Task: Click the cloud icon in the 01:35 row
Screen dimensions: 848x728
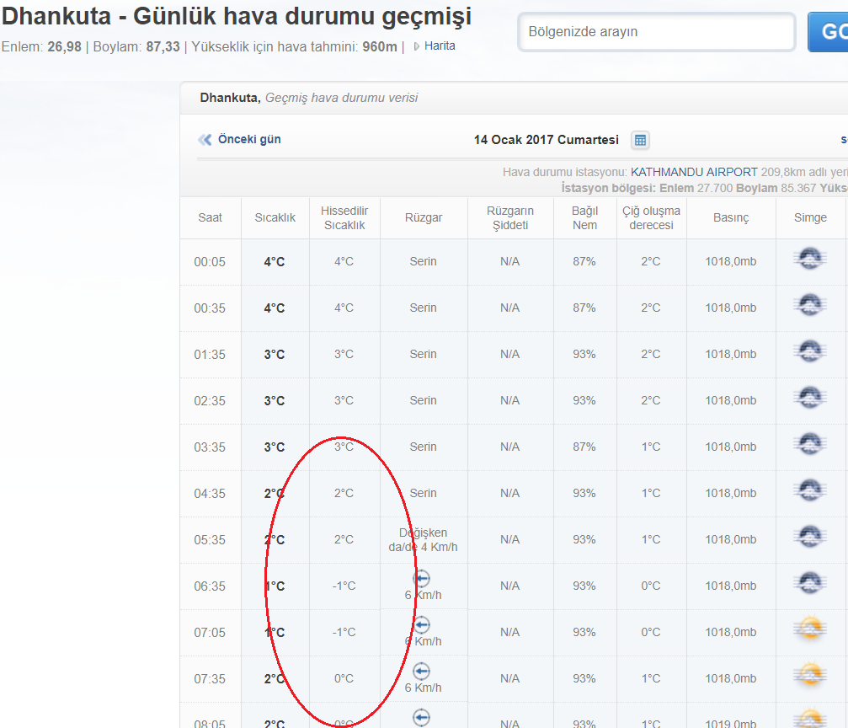Action: [x=810, y=351]
